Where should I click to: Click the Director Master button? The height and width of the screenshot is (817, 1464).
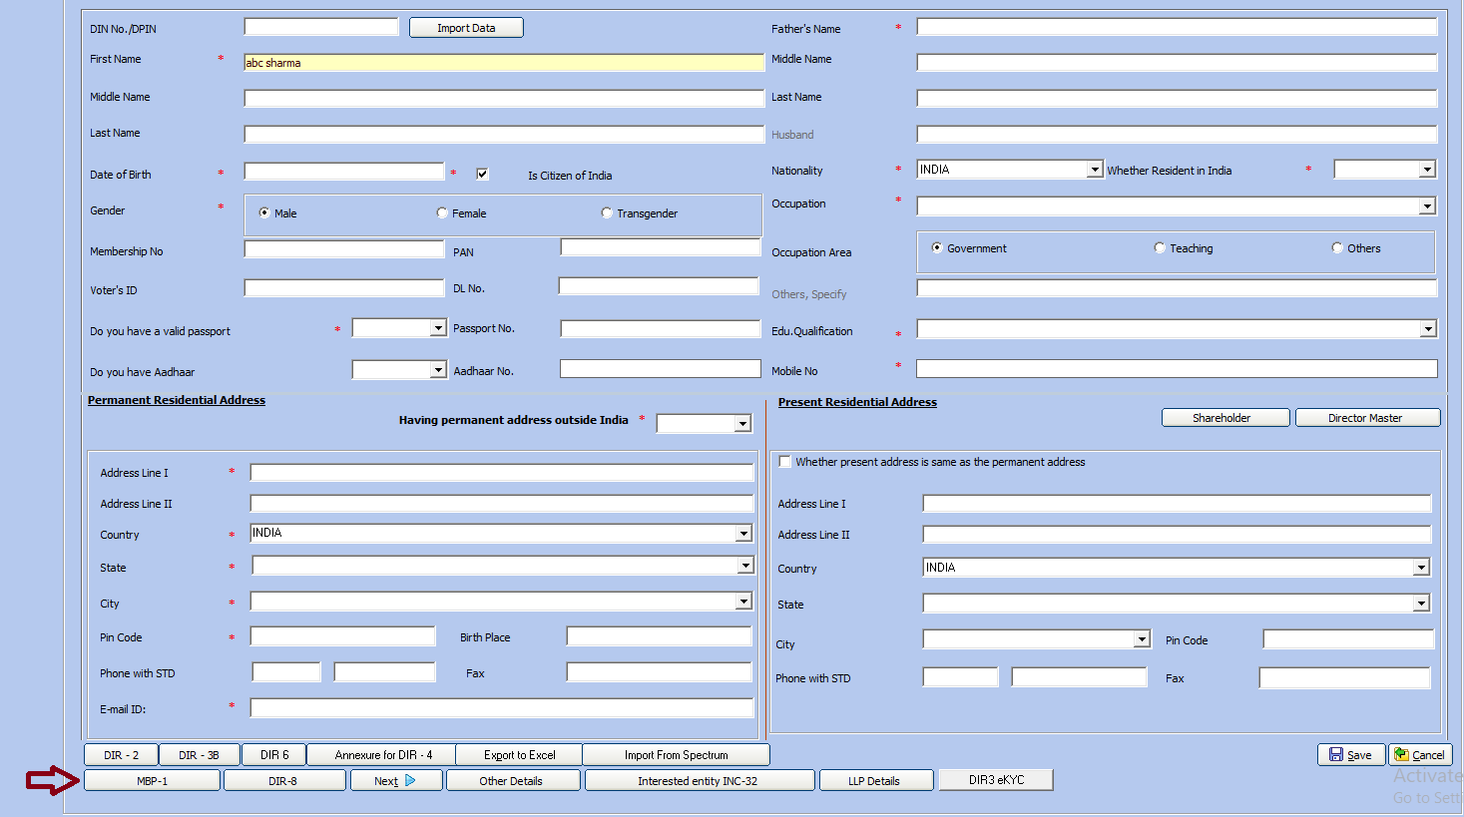(x=1368, y=418)
